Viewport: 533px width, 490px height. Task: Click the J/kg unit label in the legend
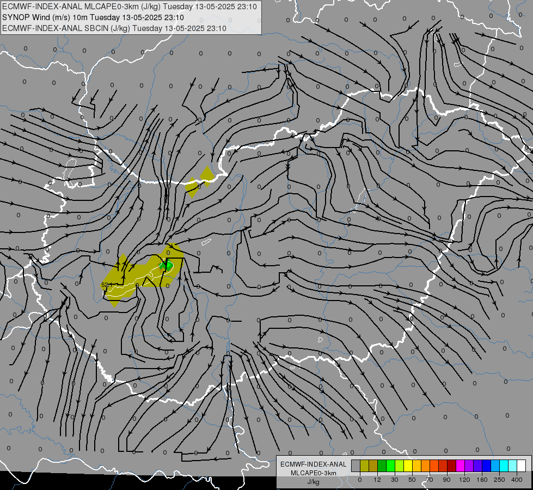[x=313, y=482]
